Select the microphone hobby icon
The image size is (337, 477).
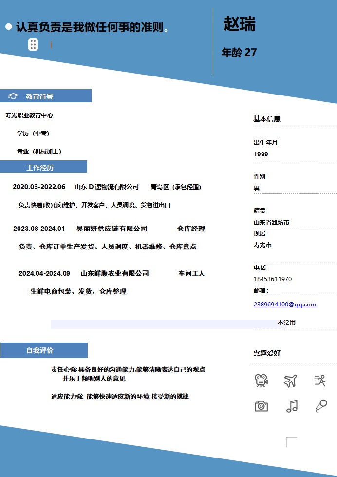(320, 406)
